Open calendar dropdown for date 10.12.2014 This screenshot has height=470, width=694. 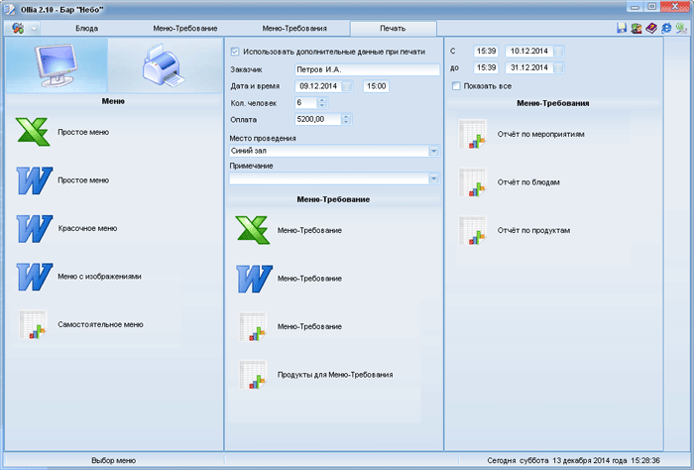click(559, 52)
